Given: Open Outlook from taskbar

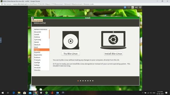Looking at the screenshot, I should point(57,93).
